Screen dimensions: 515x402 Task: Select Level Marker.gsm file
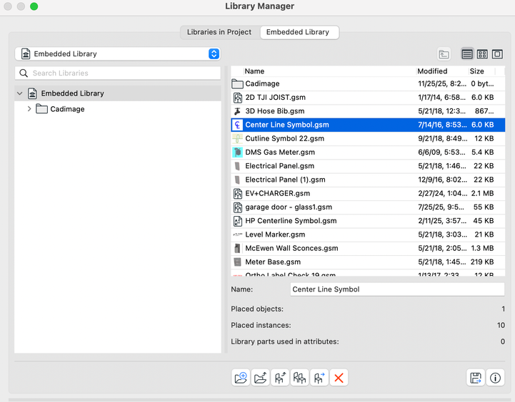(x=368, y=234)
